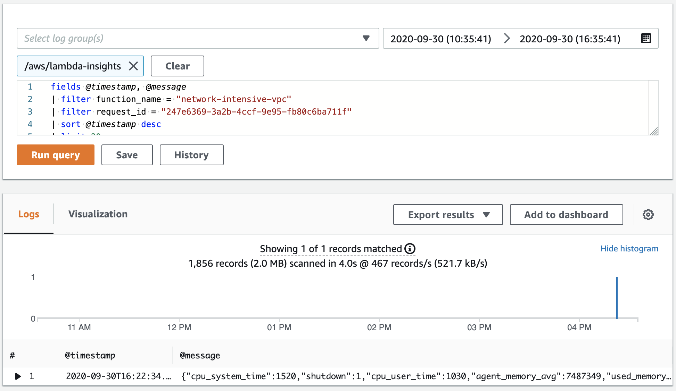
Task: Click the Hide histogram link
Action: point(630,249)
